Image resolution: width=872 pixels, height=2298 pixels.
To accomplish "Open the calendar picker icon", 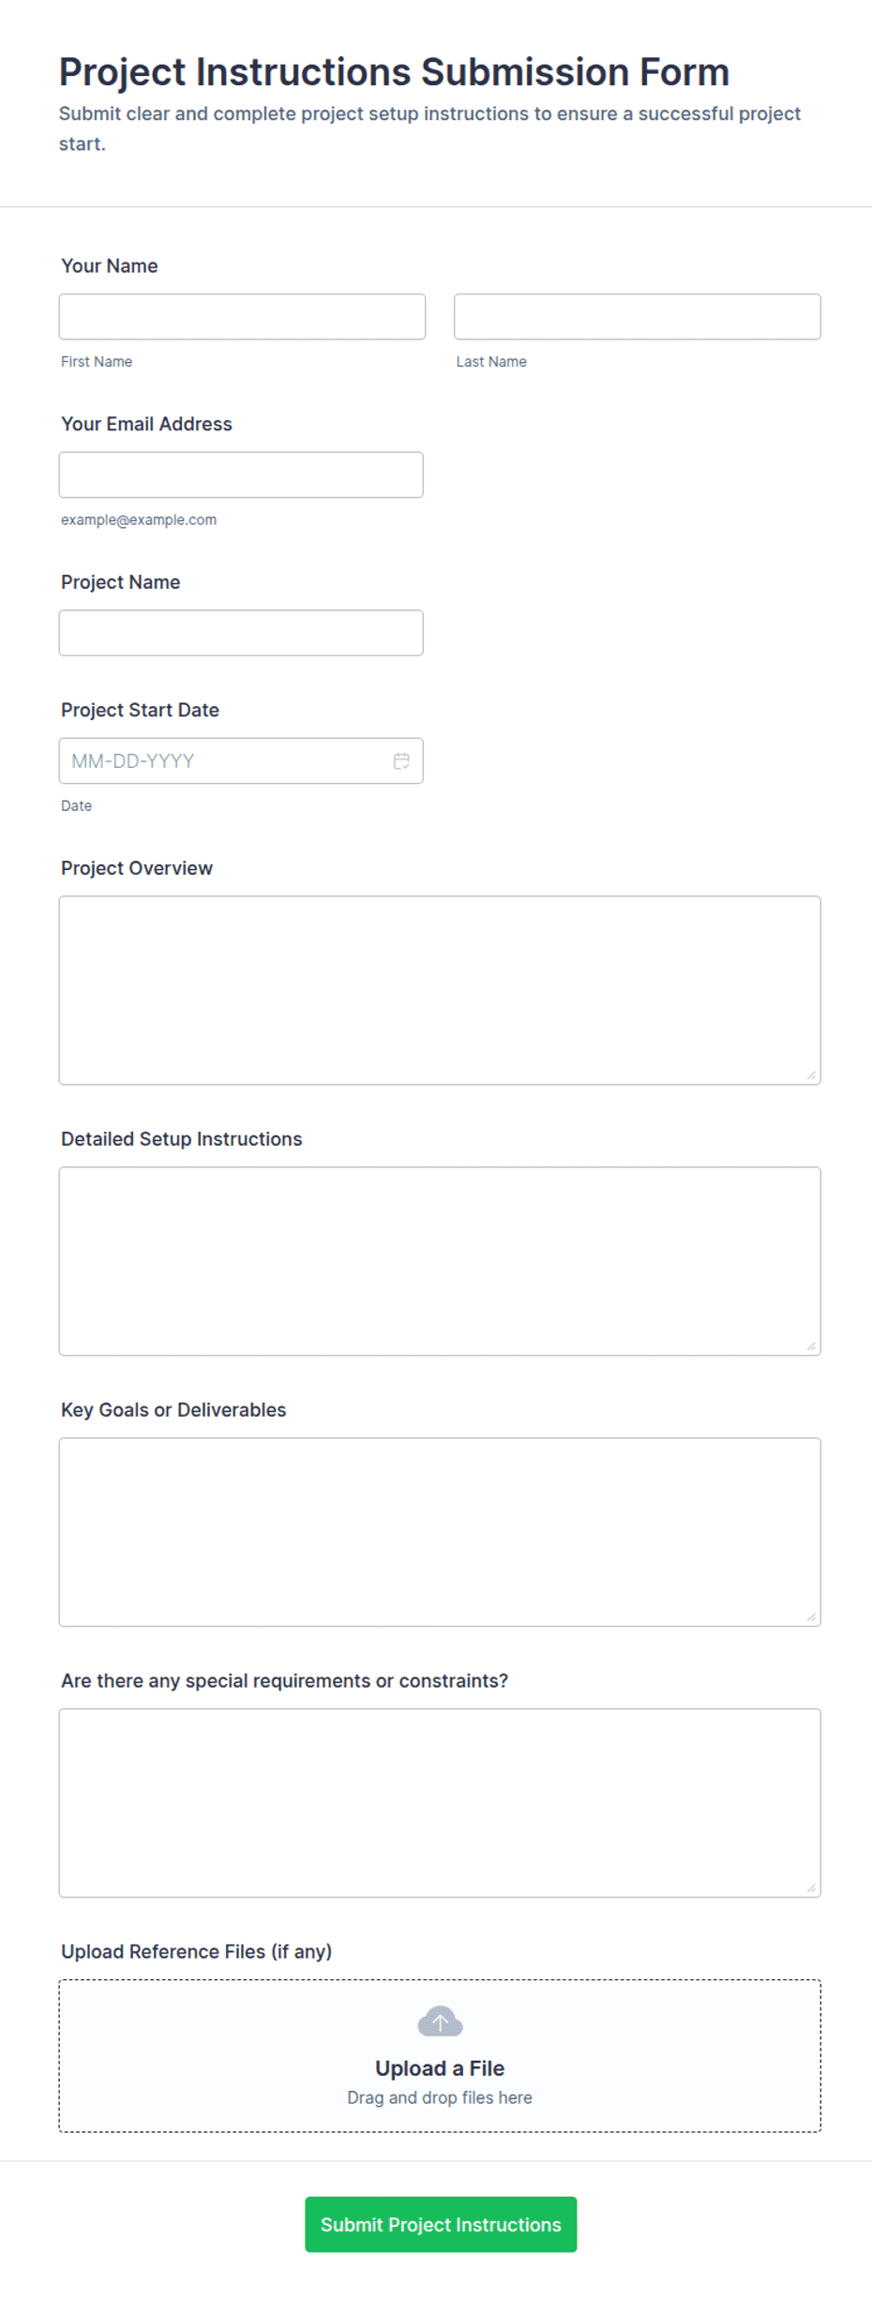I will 401,760.
